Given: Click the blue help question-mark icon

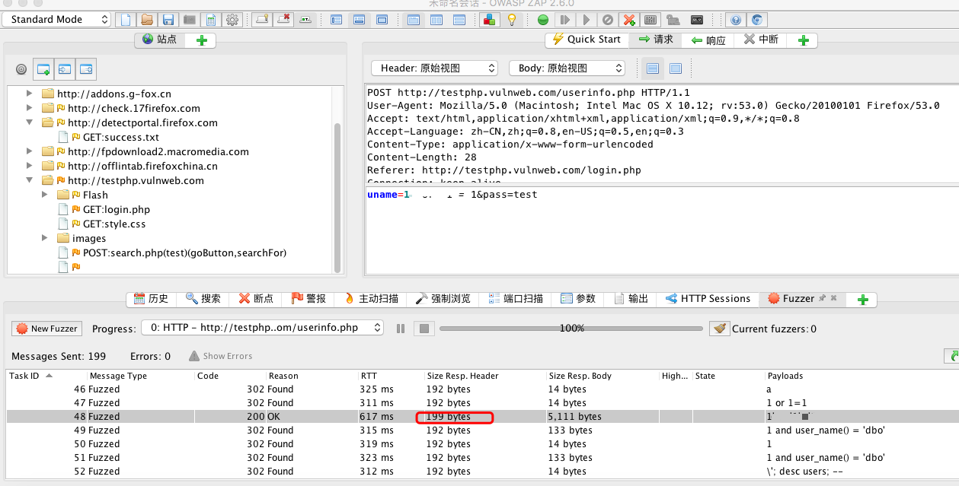Looking at the screenshot, I should click(735, 20).
